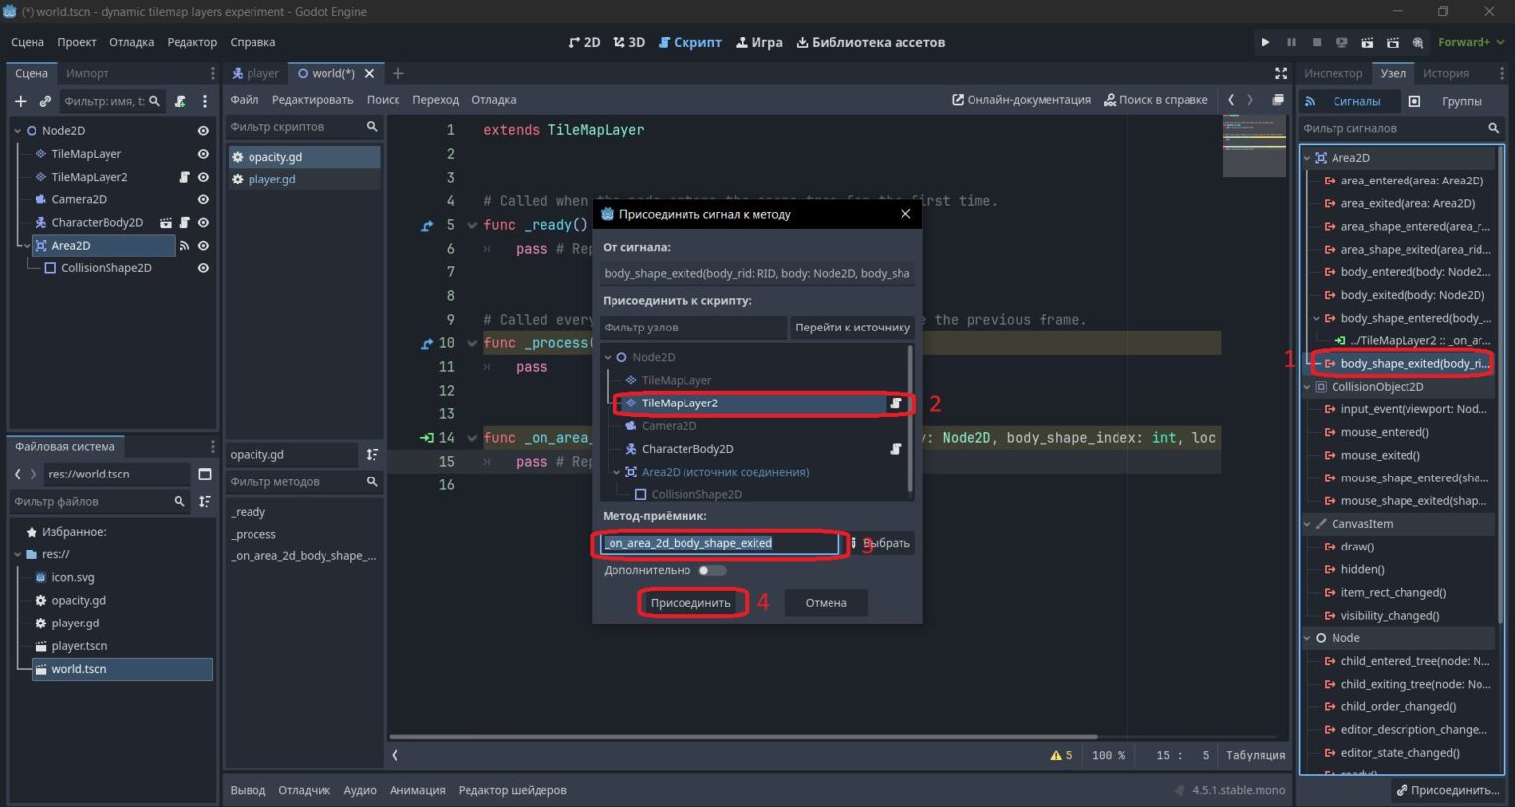
Task: Click node filter field in dialog
Action: point(692,328)
